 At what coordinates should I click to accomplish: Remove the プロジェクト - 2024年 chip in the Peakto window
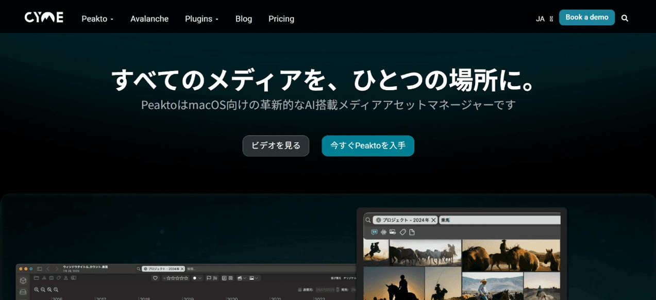click(x=182, y=269)
